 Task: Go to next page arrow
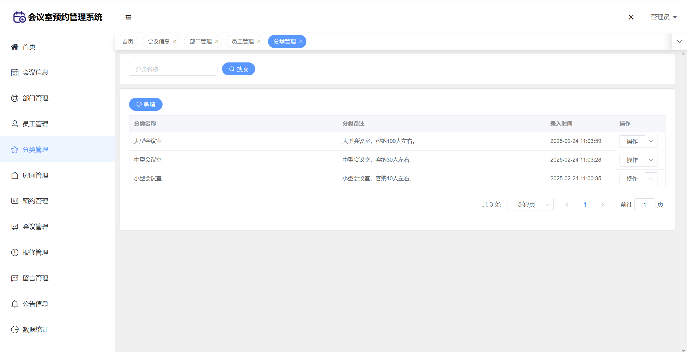tap(603, 204)
